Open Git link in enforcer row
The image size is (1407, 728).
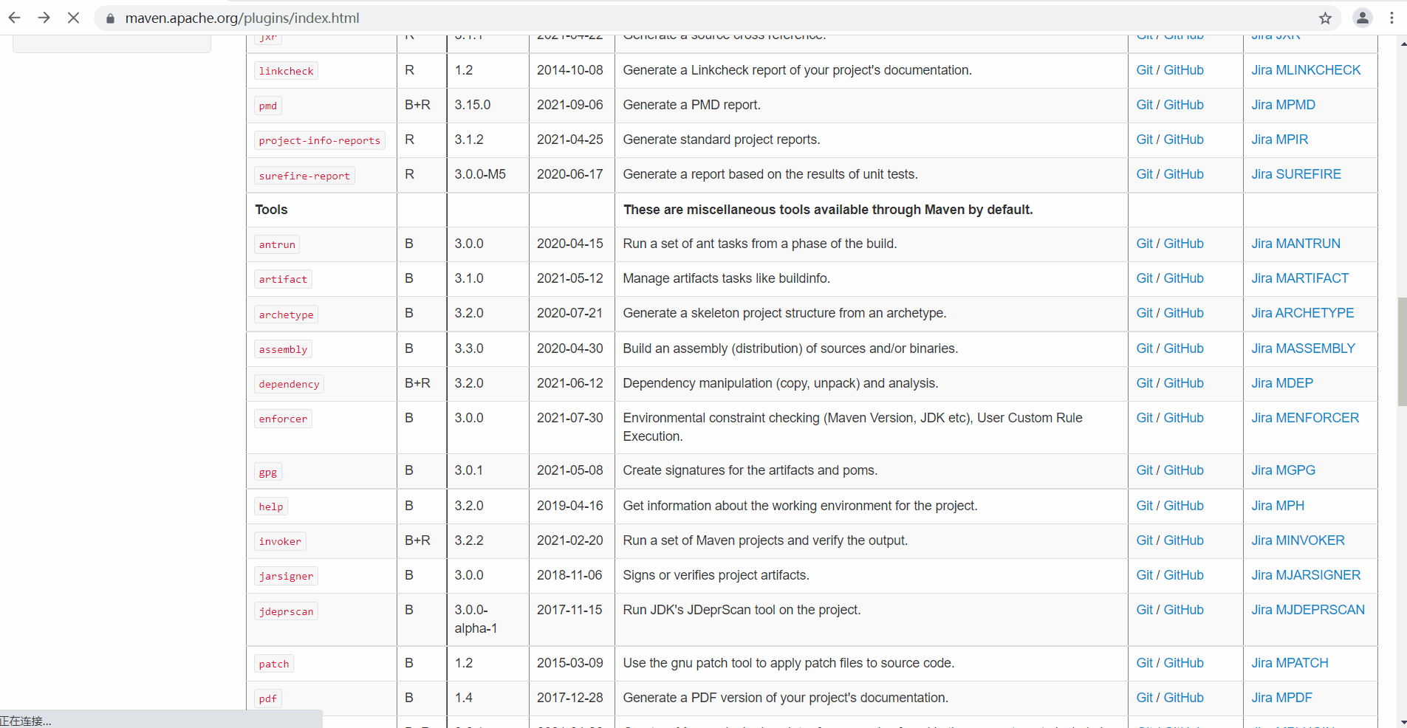(x=1144, y=418)
